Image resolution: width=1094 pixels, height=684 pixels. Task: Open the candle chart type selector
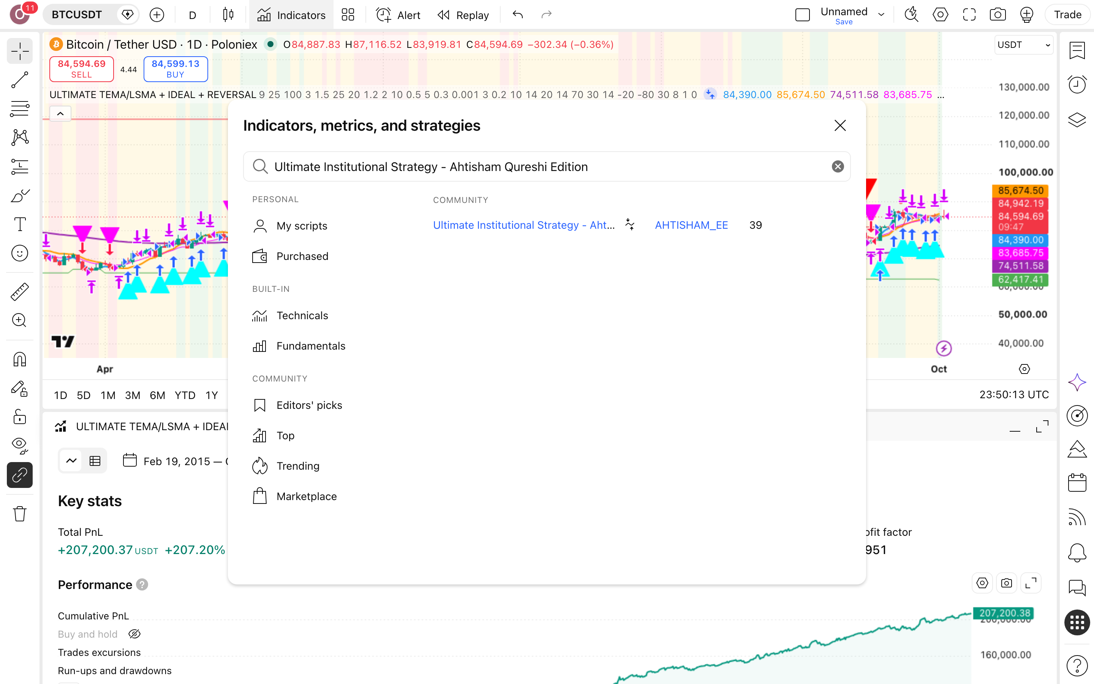coord(228,15)
